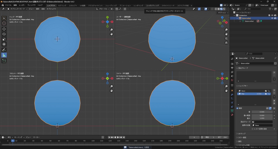
Task: Click the Scale tool icon
Action: click(4, 39)
